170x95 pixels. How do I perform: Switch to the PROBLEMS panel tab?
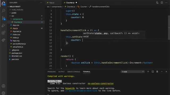tap(52, 72)
